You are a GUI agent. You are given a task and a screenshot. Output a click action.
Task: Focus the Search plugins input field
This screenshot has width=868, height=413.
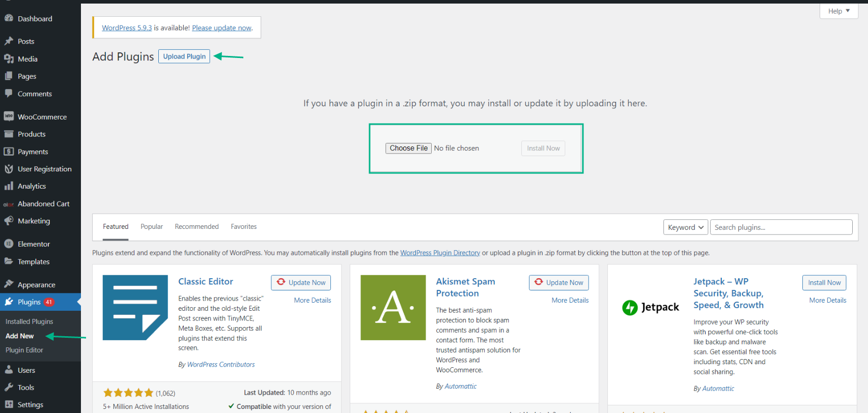pyautogui.click(x=781, y=227)
